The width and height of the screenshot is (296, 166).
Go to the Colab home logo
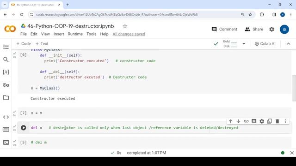pos(10,29)
